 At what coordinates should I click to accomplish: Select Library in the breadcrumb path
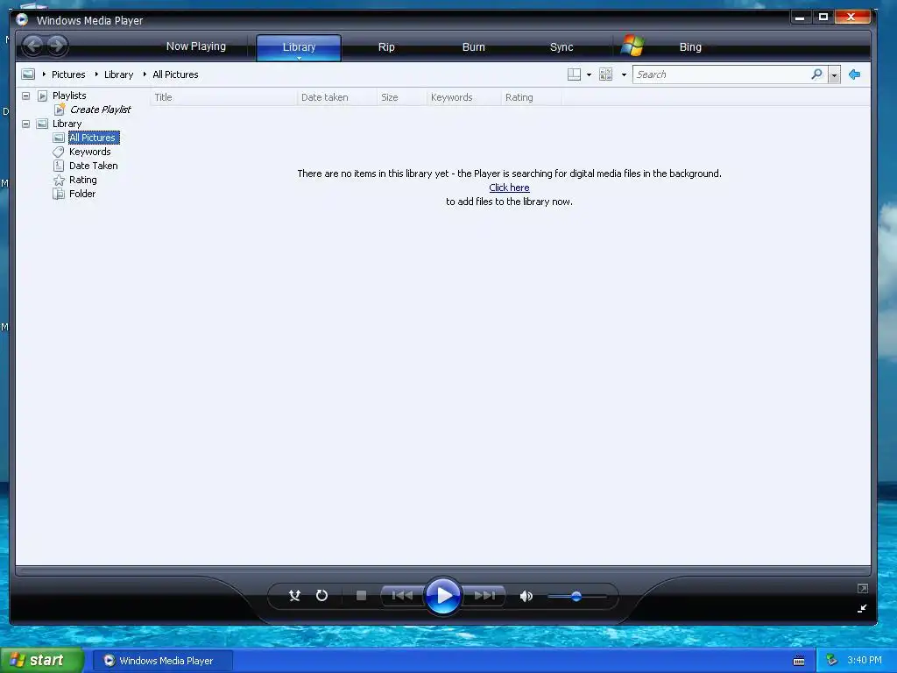point(118,74)
